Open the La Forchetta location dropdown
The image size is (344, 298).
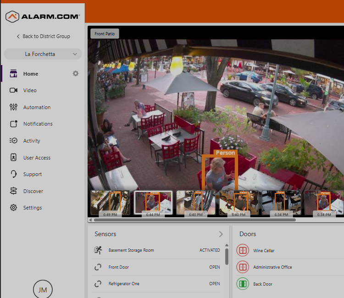pos(43,54)
